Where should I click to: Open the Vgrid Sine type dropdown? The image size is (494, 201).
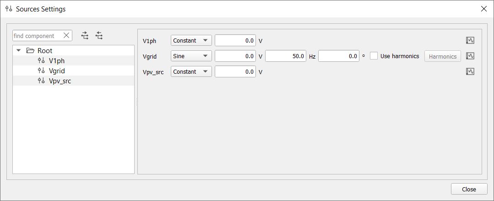pos(191,56)
